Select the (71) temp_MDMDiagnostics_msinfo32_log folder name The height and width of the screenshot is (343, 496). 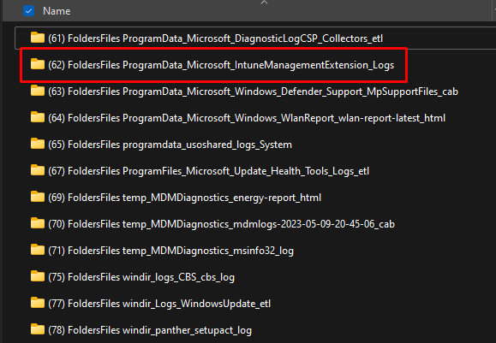point(170,251)
